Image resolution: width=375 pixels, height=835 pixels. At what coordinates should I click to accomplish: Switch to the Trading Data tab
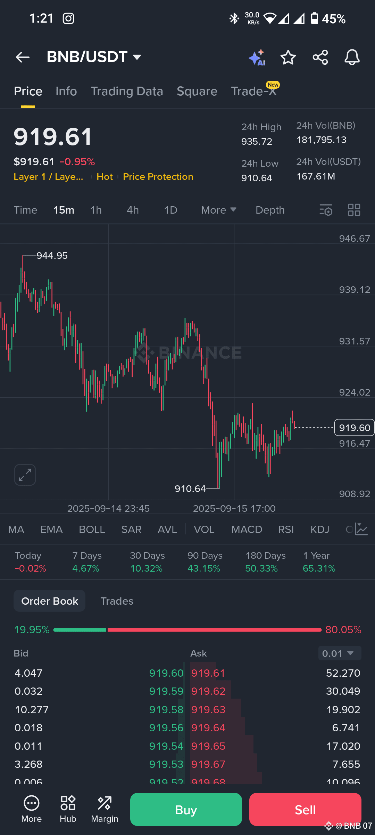[127, 91]
